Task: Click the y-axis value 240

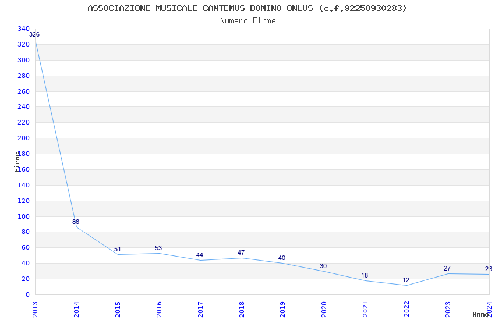Action: tap(24, 107)
